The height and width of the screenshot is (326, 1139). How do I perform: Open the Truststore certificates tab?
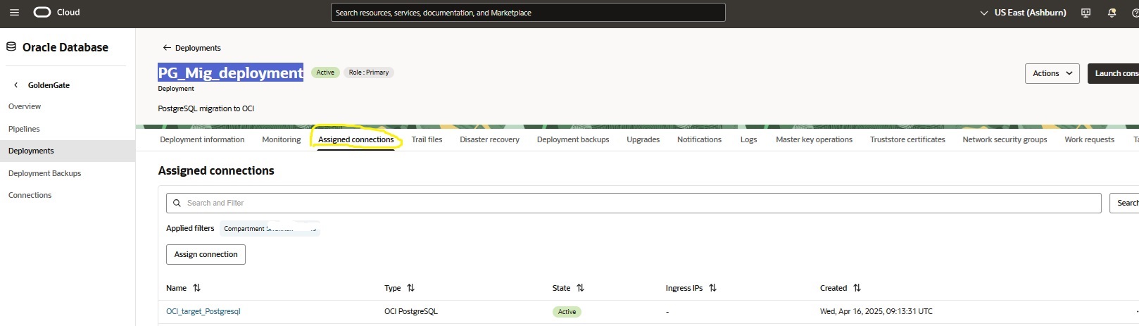[907, 139]
